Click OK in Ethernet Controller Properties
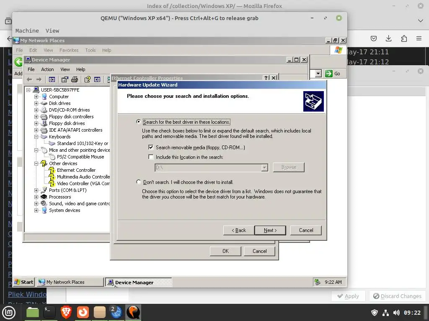The height and width of the screenshot is (321, 429). tap(225, 251)
